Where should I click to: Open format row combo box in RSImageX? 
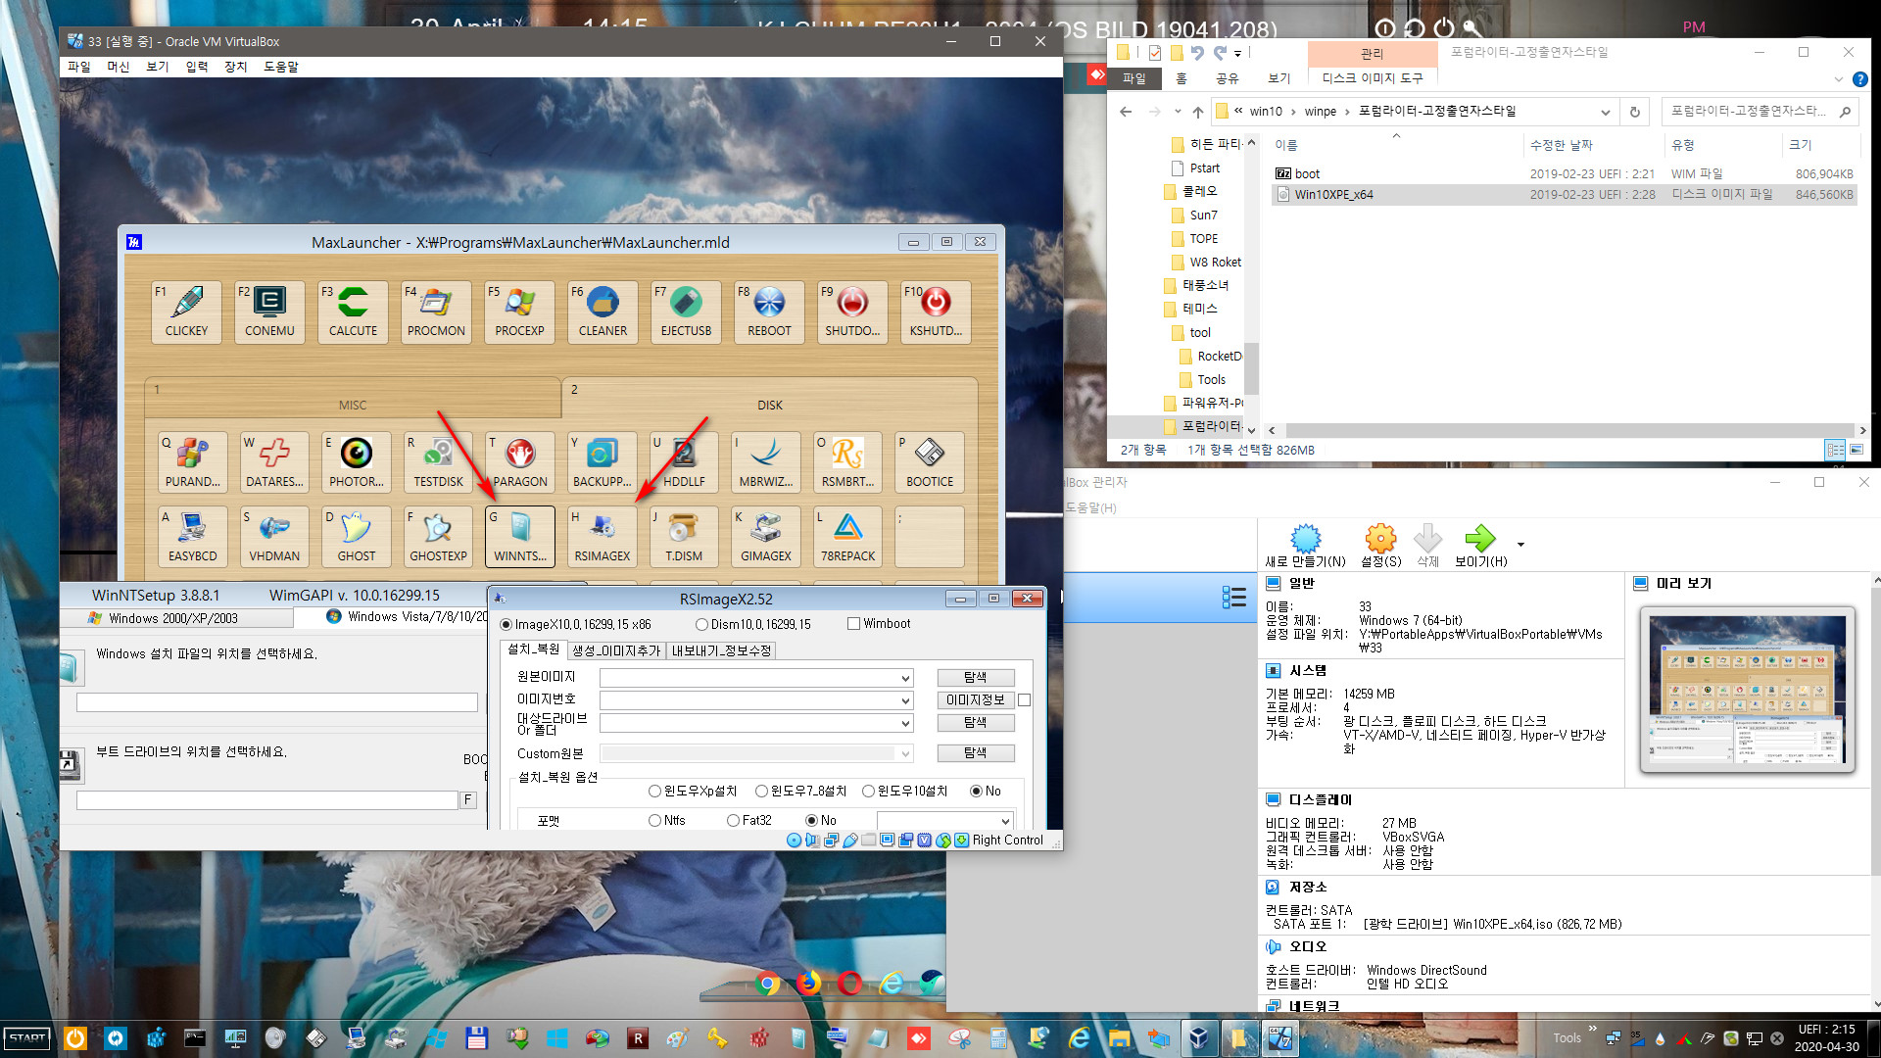(x=944, y=821)
